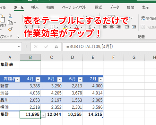
Task: Click the Copy icon
Action: point(10,23)
